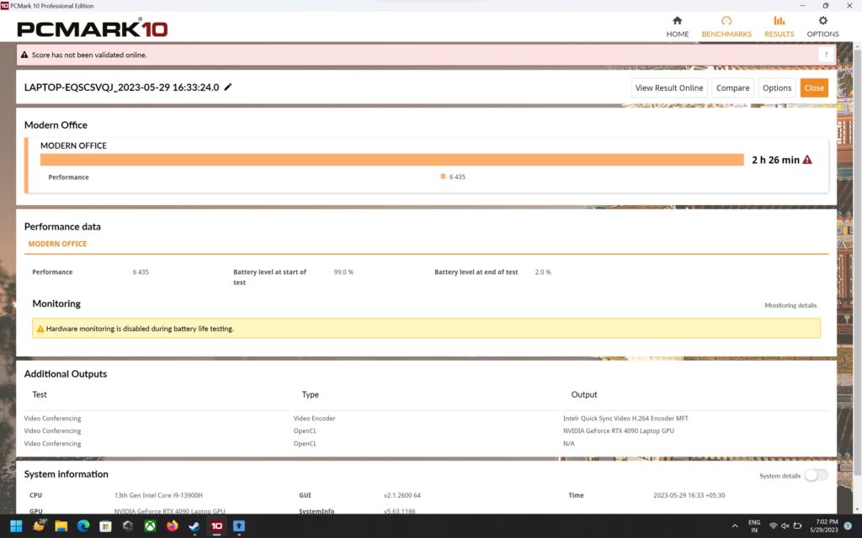Click the battery tray icon

pos(797,526)
